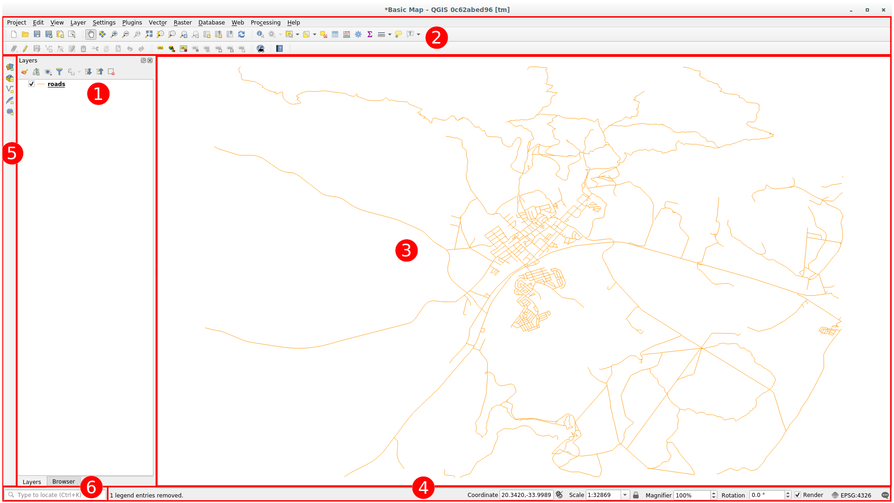Click the Refresh map icon
This screenshot has height=503, width=894.
pos(241,34)
